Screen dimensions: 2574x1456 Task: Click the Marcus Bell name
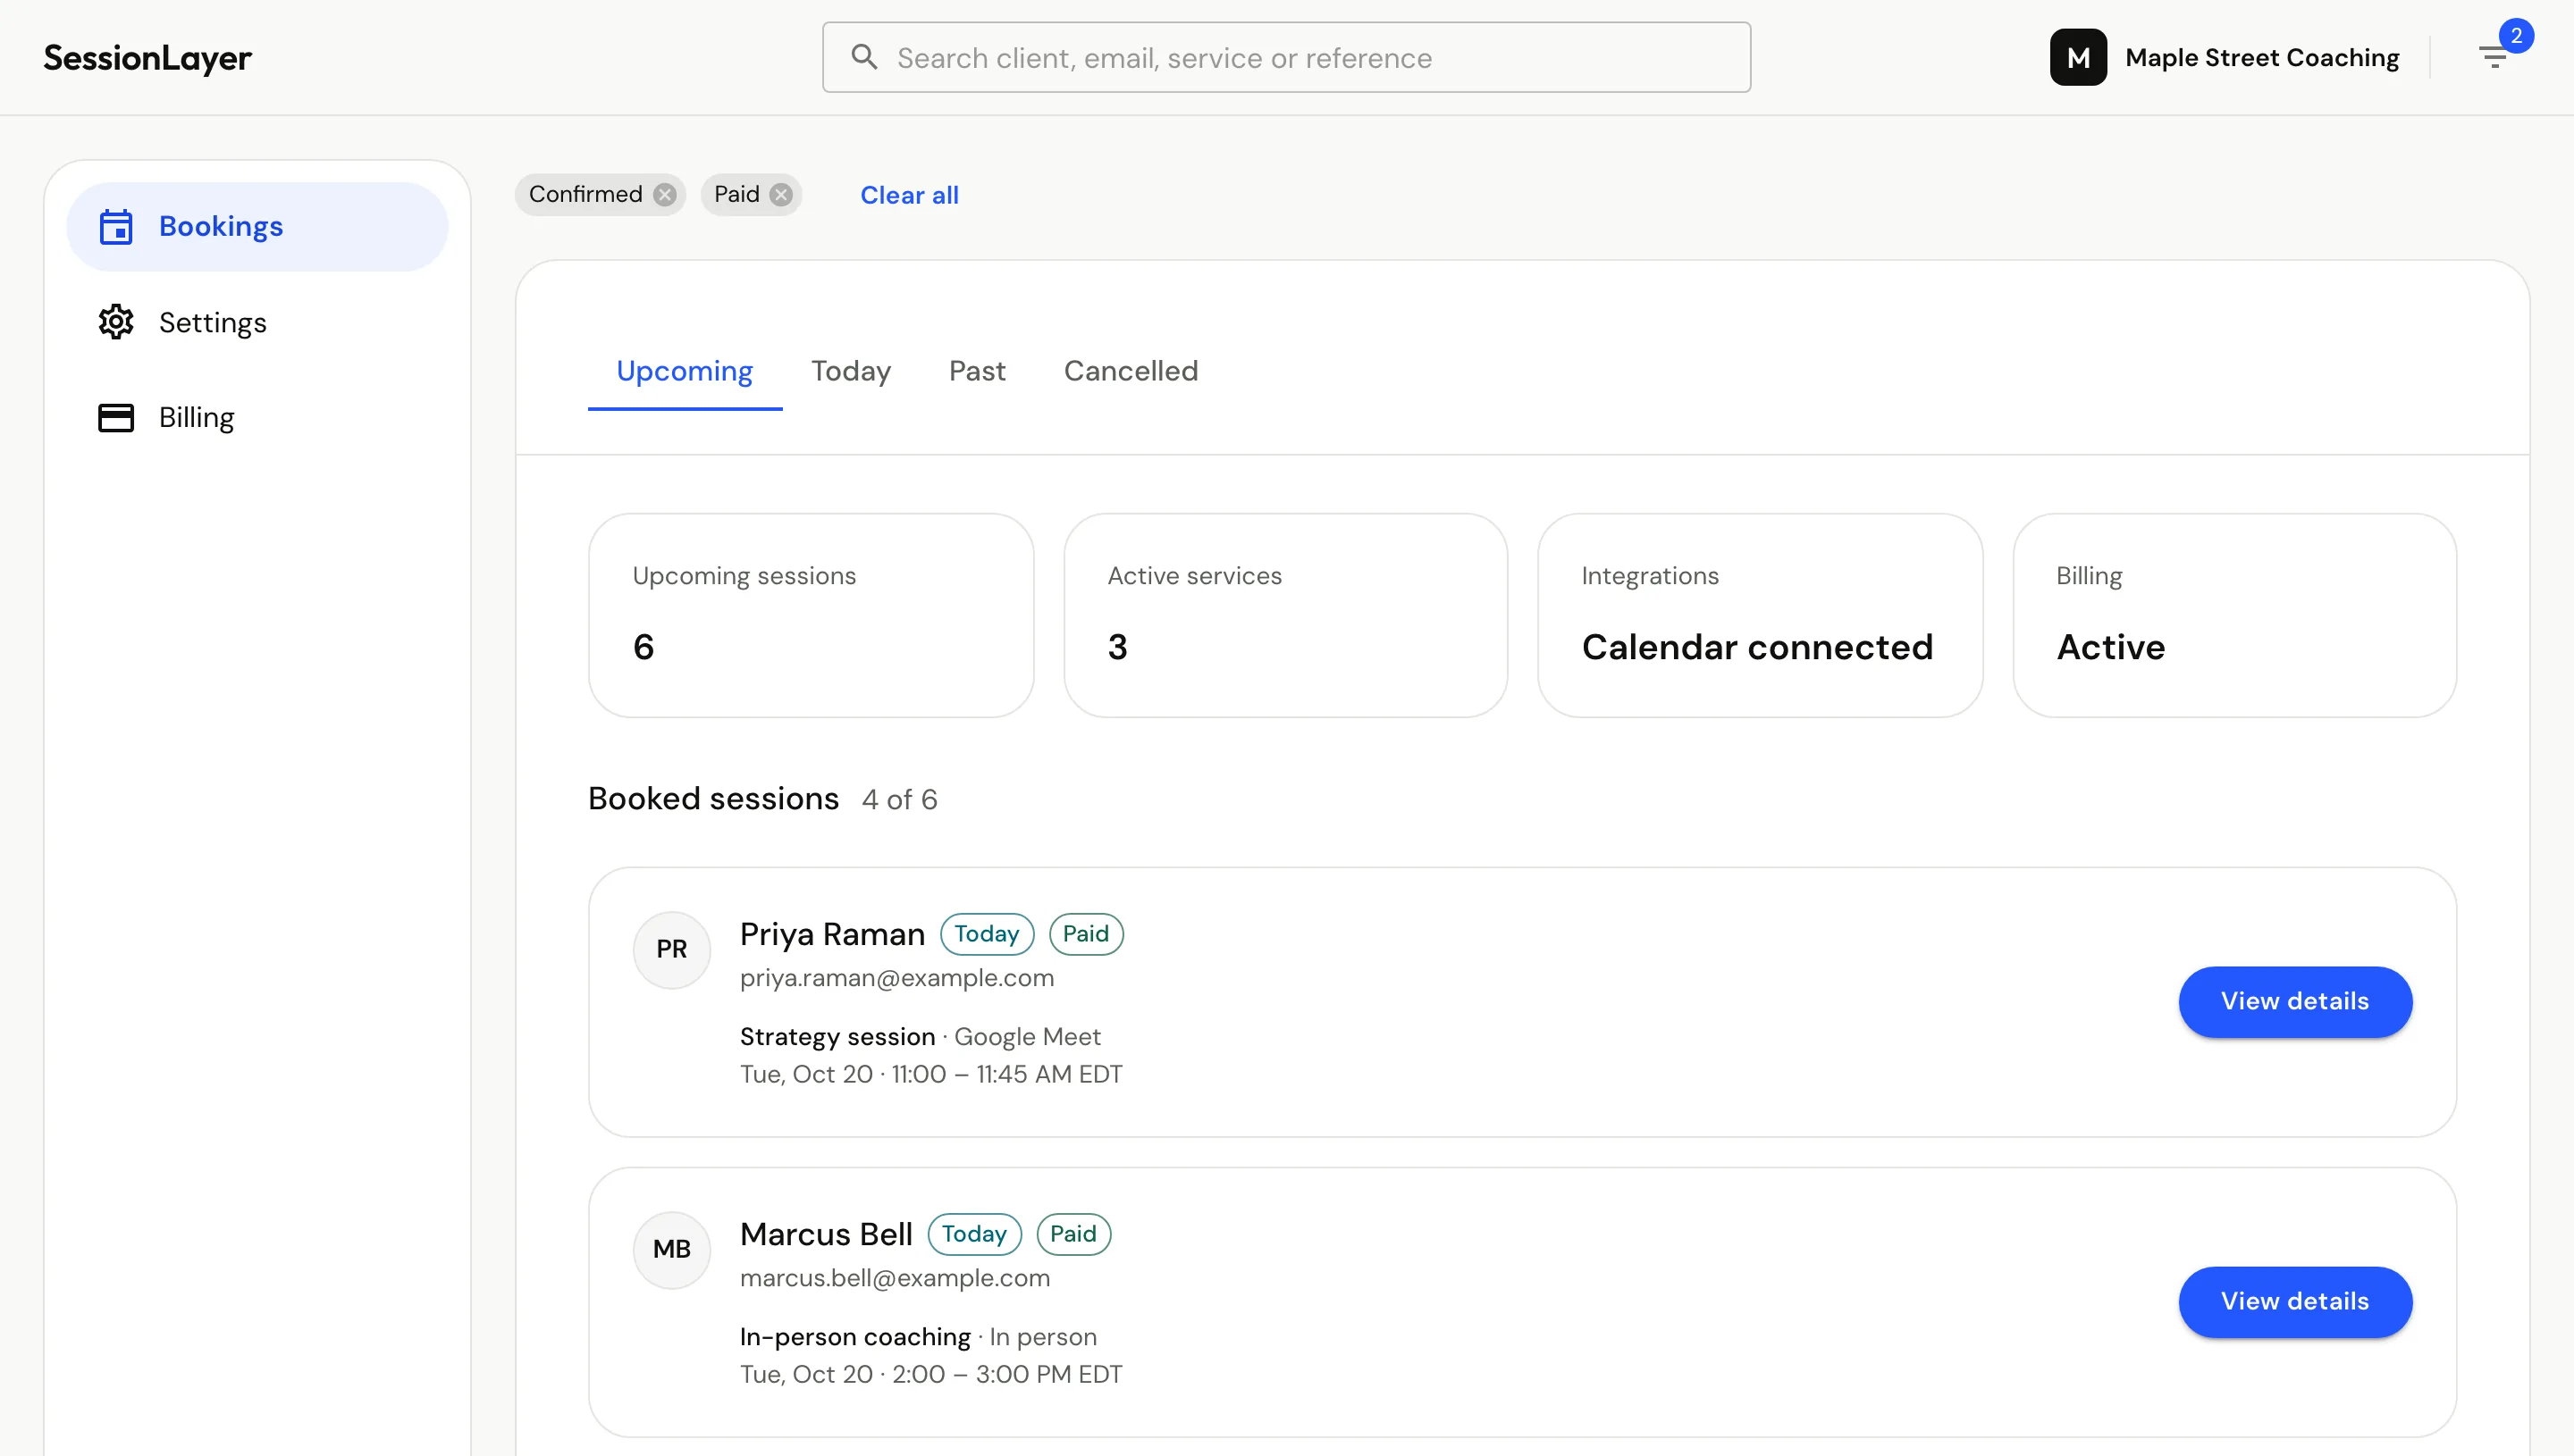827,1234
